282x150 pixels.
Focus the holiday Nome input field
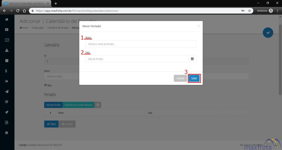coord(141,44)
